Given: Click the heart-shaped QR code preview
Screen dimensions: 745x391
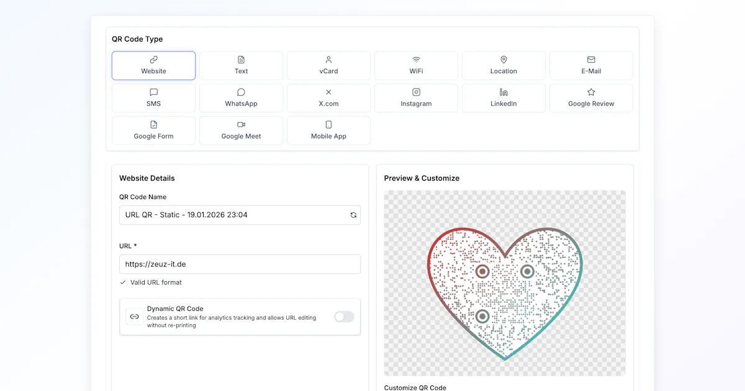Looking at the screenshot, I should (x=505, y=293).
